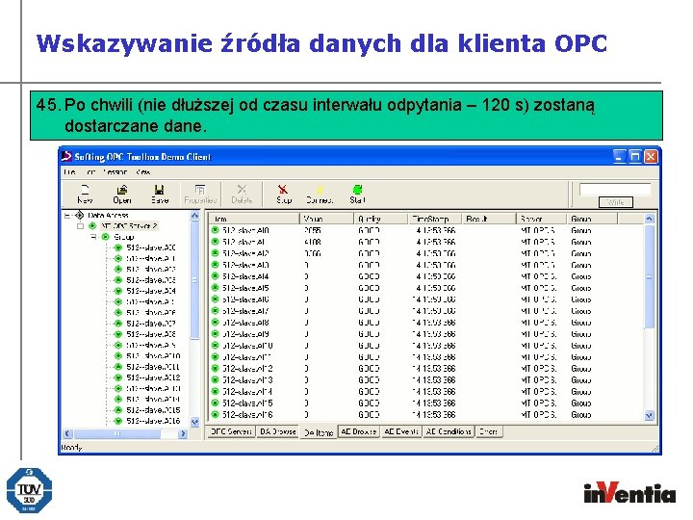
Task: Click the Data Access node icon in tree
Action: click(x=80, y=216)
